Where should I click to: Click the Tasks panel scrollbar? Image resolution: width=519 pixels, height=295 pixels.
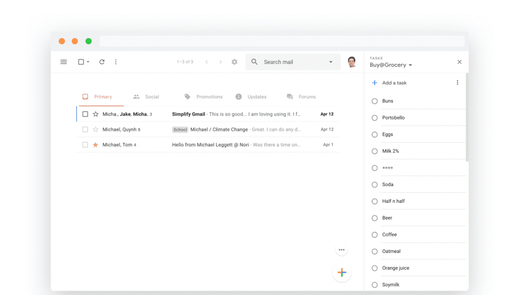[467, 117]
